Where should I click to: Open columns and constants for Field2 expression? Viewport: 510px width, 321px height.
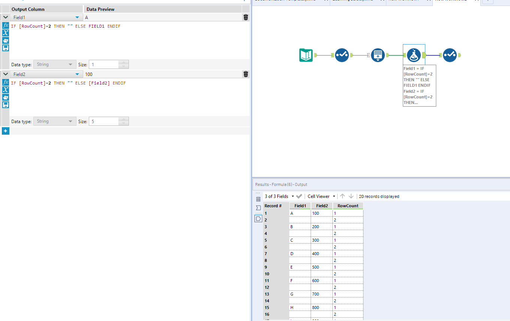pyautogui.click(x=6, y=90)
